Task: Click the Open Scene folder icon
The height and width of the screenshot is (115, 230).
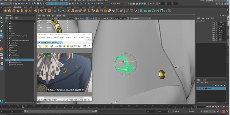Action: [19, 3]
